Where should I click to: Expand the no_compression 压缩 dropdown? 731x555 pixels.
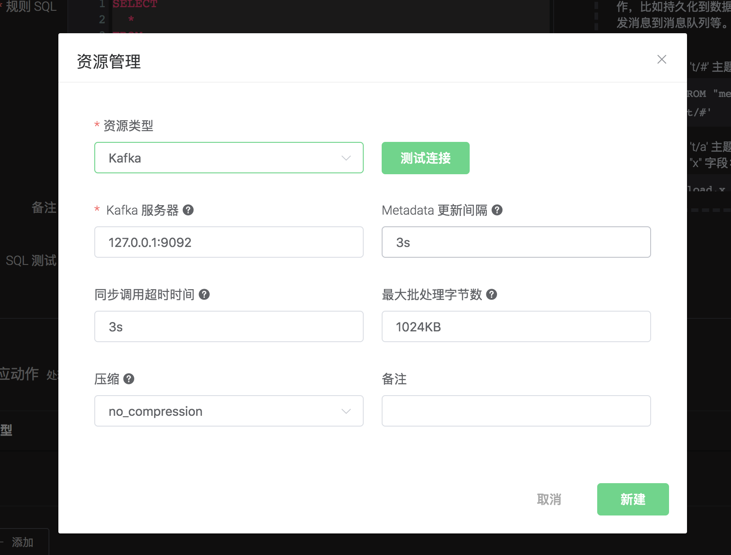[229, 411]
